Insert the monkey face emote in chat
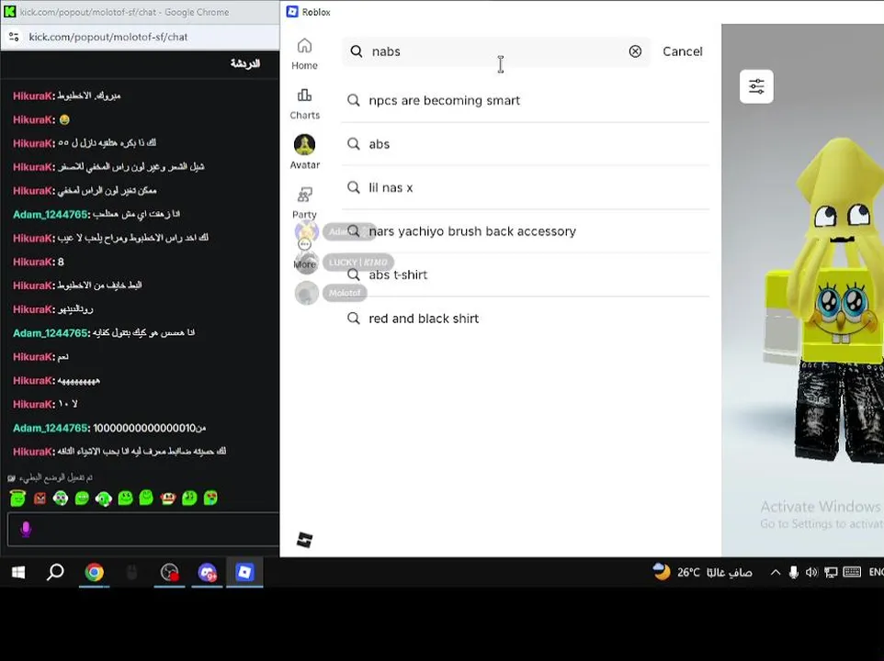 click(x=168, y=498)
